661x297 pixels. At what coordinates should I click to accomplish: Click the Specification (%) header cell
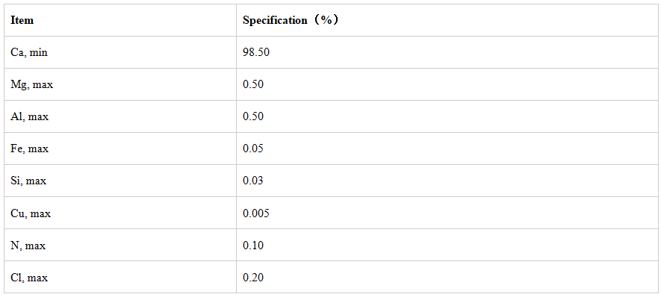tap(447, 20)
